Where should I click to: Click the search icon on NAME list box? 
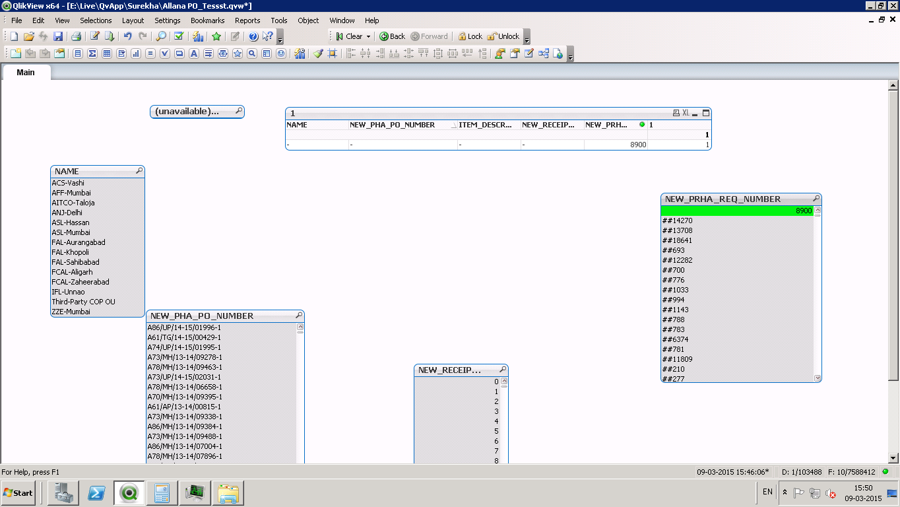tap(139, 171)
